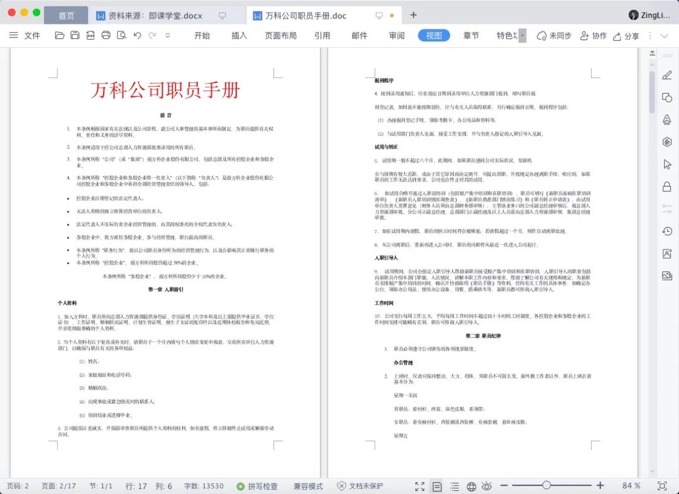Switch to 资料来源：即课学堂.docx document tab

click(155, 16)
